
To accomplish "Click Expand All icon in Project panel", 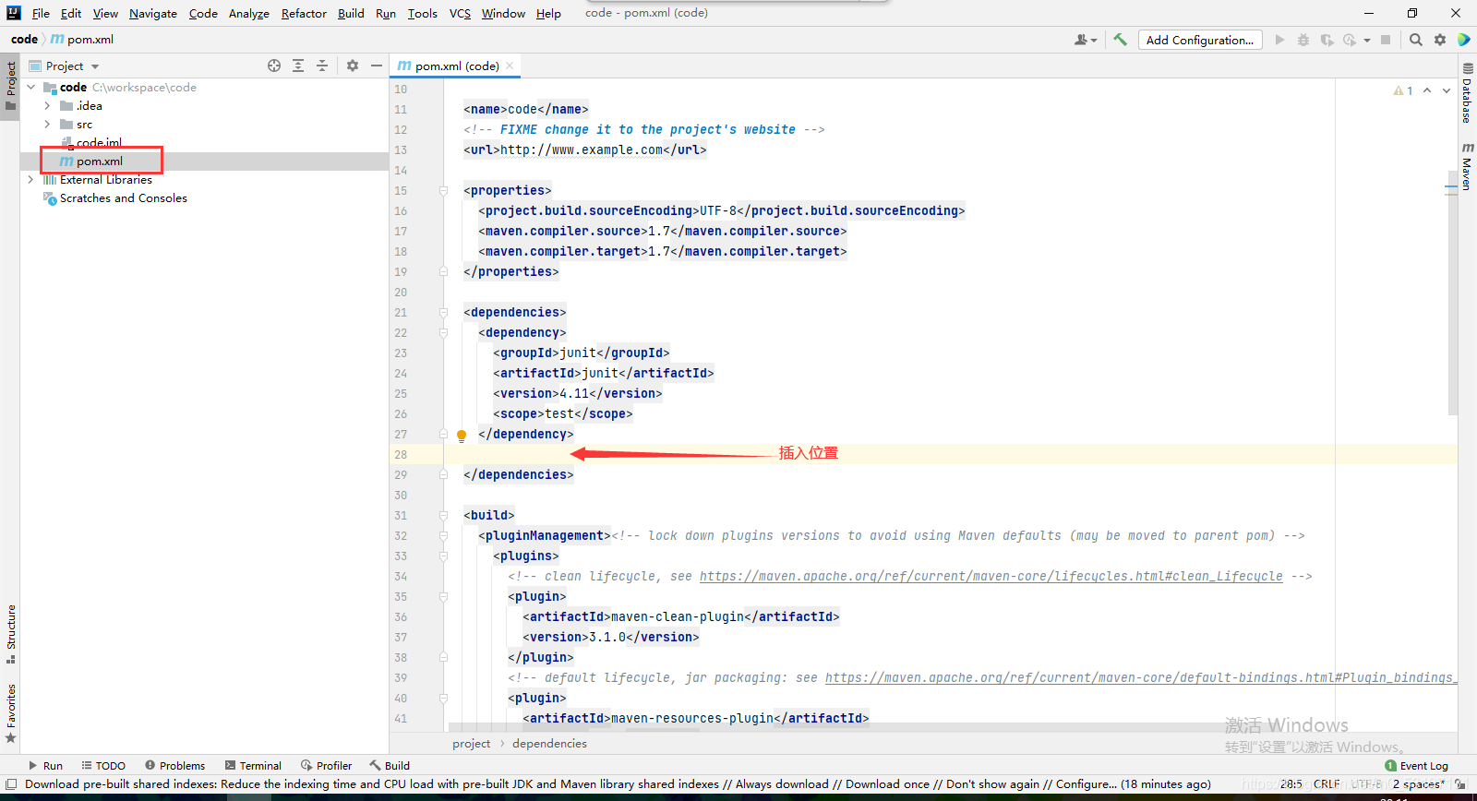I will click(x=298, y=66).
